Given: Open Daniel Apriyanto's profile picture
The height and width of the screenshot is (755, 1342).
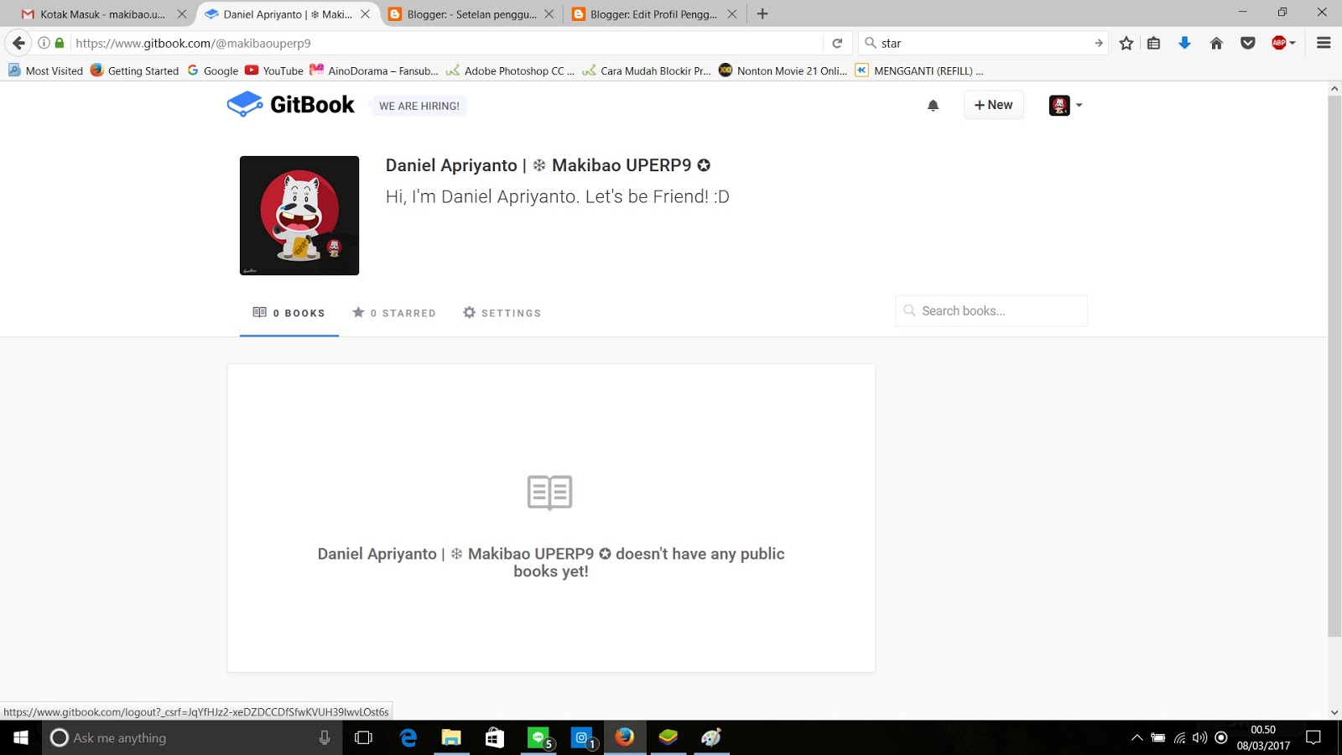Looking at the screenshot, I should pos(299,216).
